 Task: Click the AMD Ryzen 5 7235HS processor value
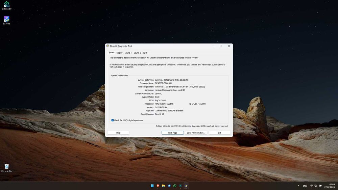164,104
